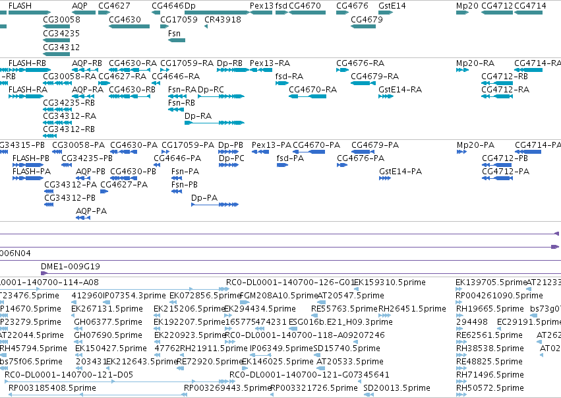
Task: Open the CG17059-PA protein label
Action: click(x=188, y=145)
